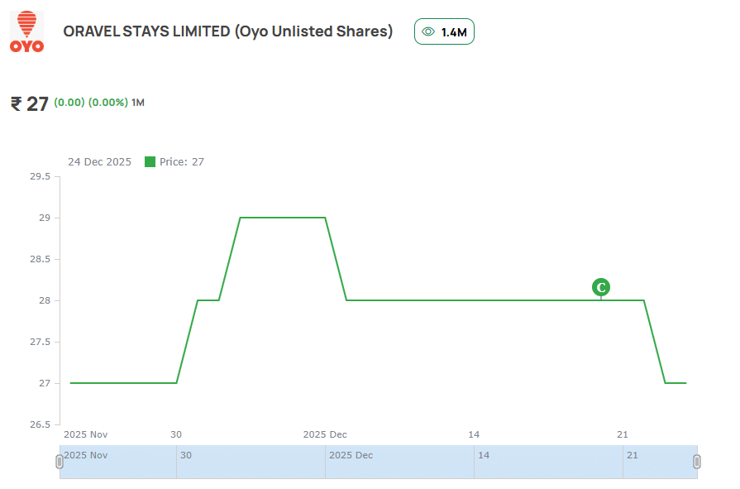This screenshot has width=740, height=489.
Task: Click 2025 Nov in range navigator
Action: [x=86, y=455]
